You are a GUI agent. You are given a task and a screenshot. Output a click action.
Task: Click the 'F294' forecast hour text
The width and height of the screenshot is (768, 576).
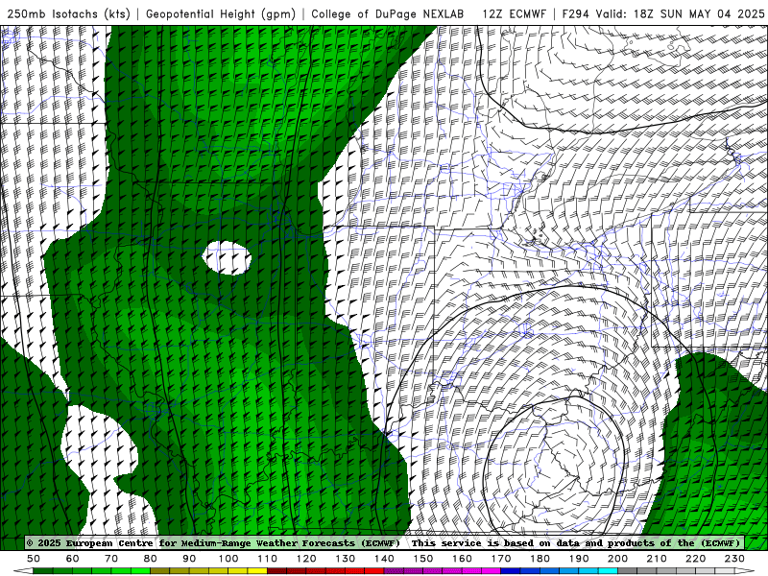575,14
